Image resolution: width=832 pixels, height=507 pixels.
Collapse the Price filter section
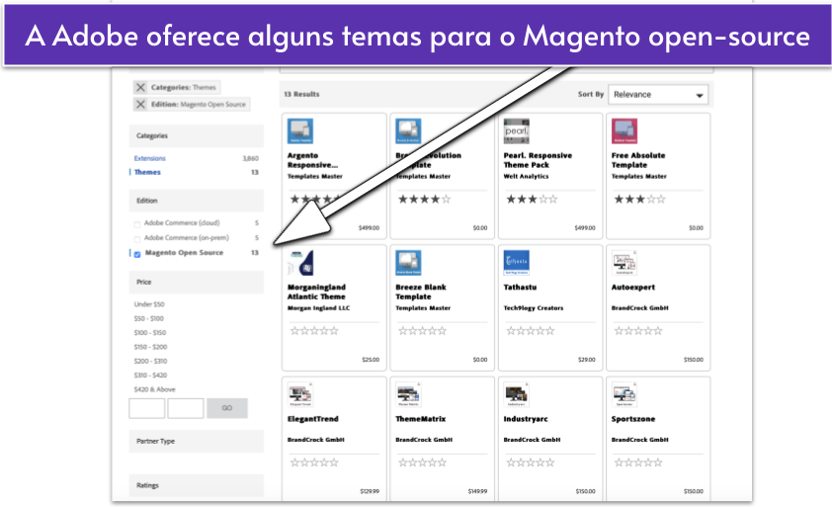[197, 282]
